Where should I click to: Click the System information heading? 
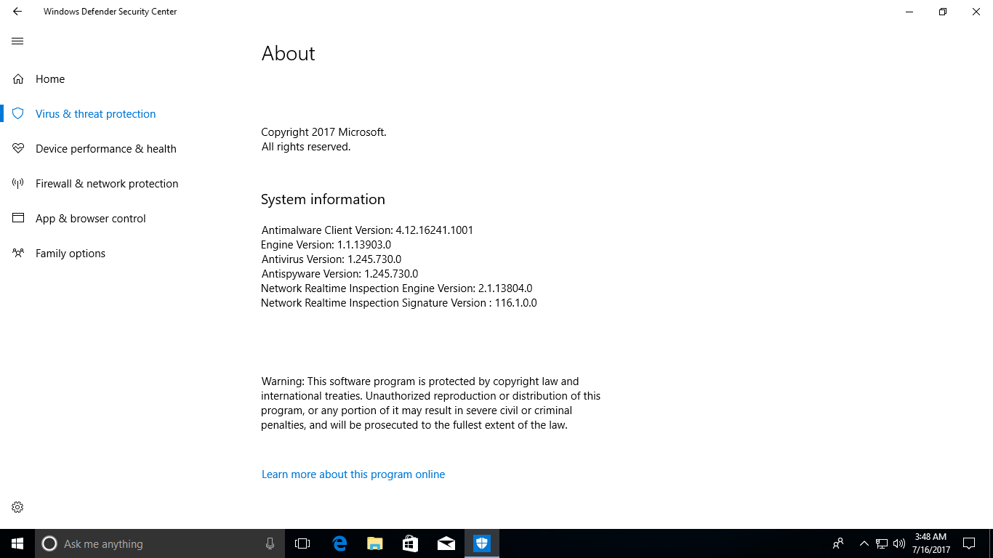point(323,199)
